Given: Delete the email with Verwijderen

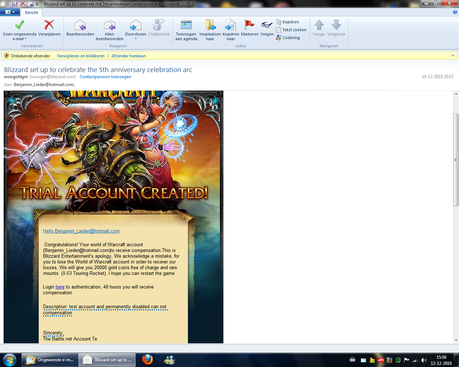Looking at the screenshot, I should point(49,28).
